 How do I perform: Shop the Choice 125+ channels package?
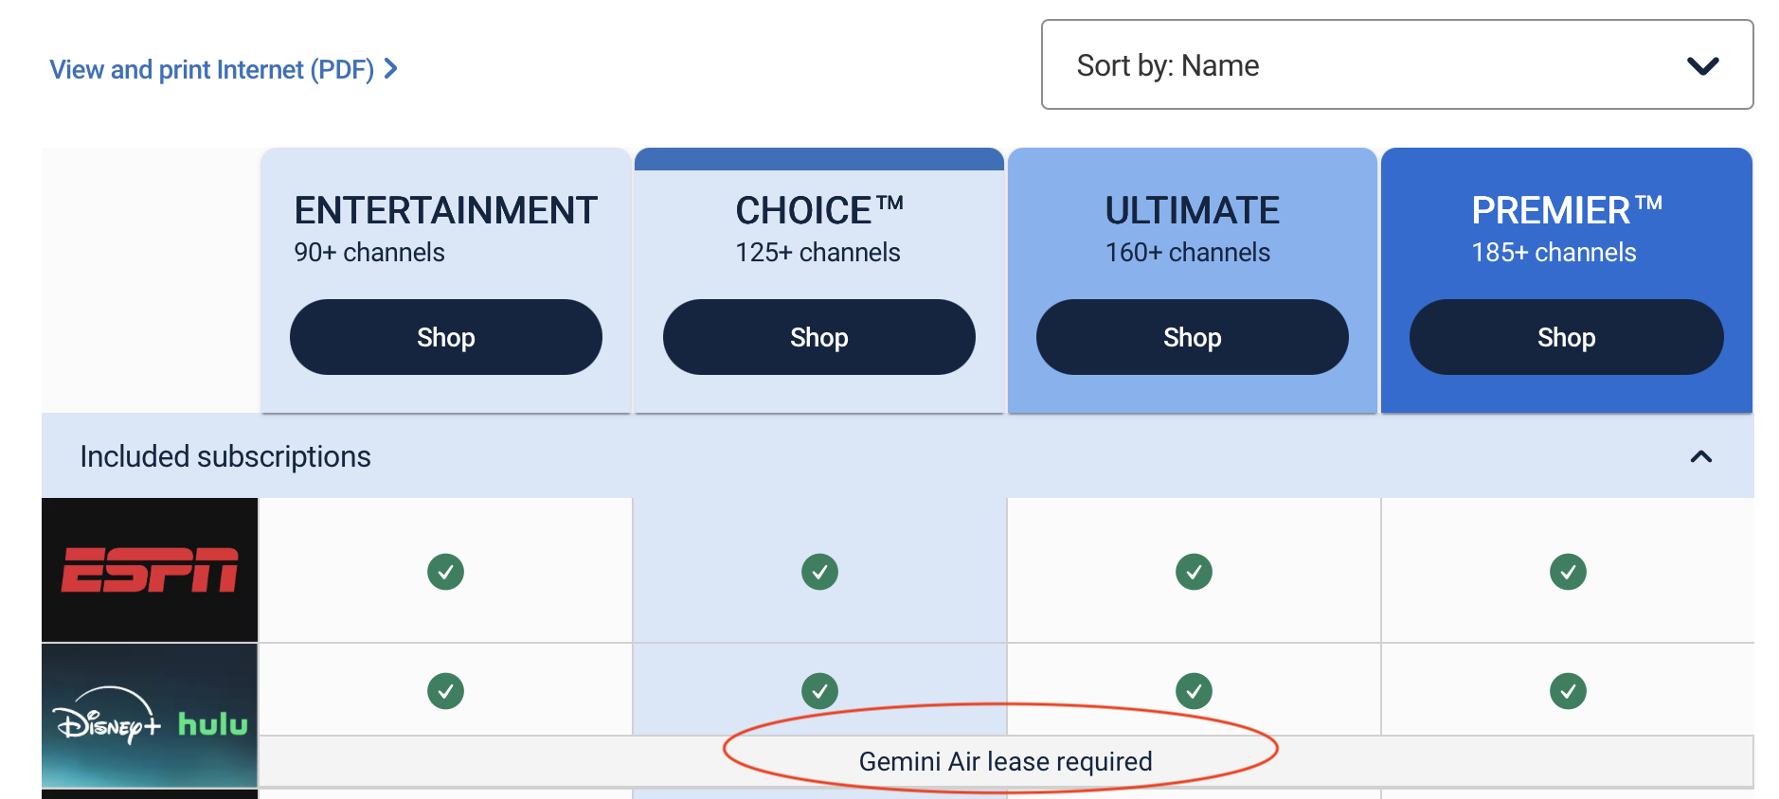(819, 337)
